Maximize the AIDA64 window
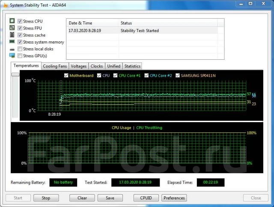 click(250, 4)
